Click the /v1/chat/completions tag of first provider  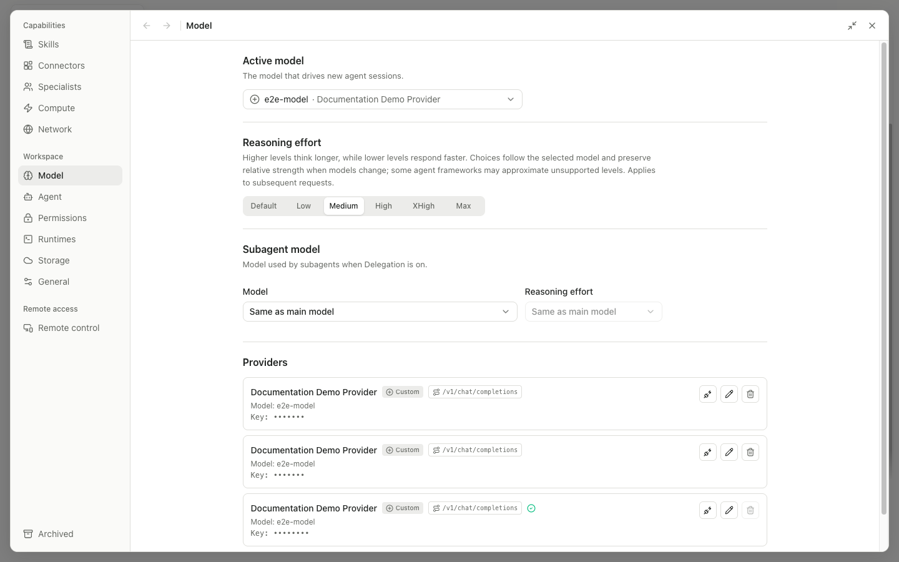click(475, 392)
